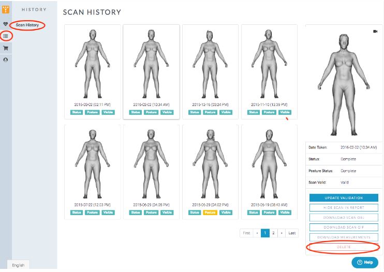
Task: Click Download Scan OBJ button
Action: (x=344, y=217)
